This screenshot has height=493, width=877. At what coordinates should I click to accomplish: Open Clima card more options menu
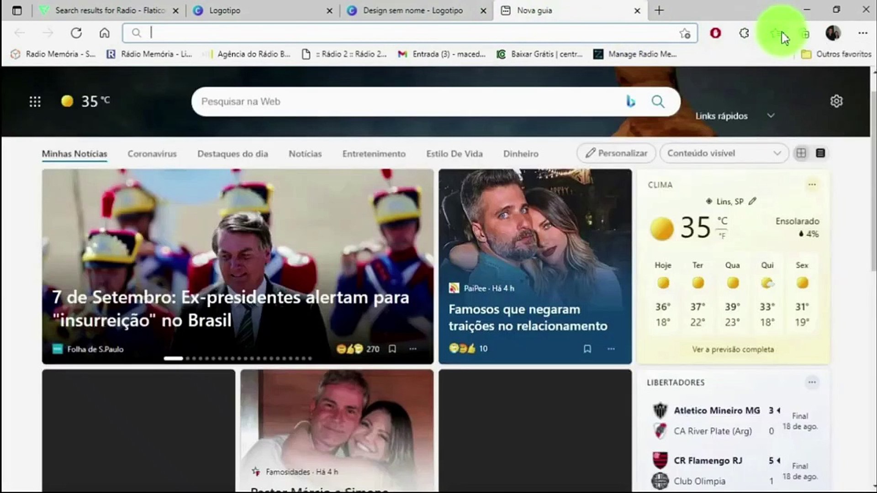click(x=812, y=185)
